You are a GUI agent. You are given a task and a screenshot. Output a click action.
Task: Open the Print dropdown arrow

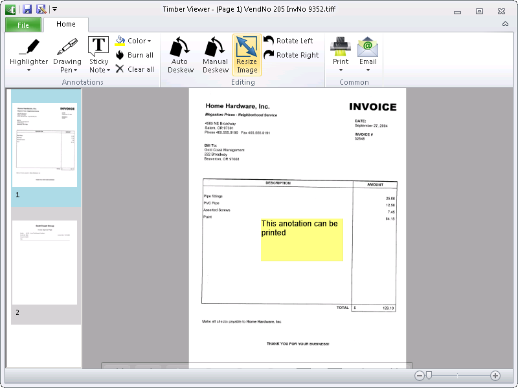tap(341, 70)
